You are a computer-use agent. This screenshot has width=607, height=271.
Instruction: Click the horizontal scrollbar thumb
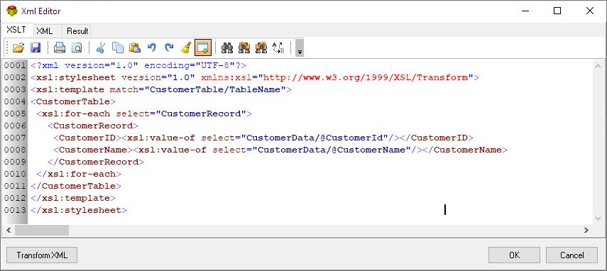[42, 231]
